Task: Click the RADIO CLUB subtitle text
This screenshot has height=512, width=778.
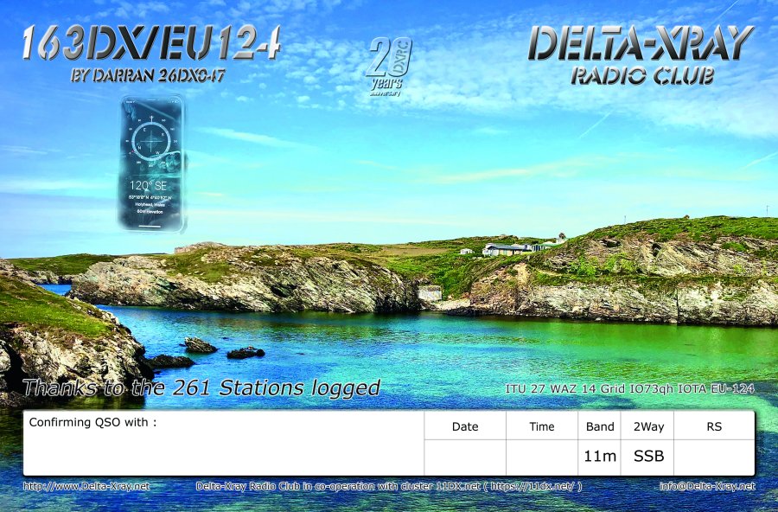Action: coord(641,76)
